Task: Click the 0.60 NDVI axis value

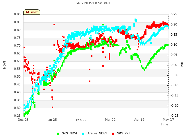Action: tap(17, 61)
